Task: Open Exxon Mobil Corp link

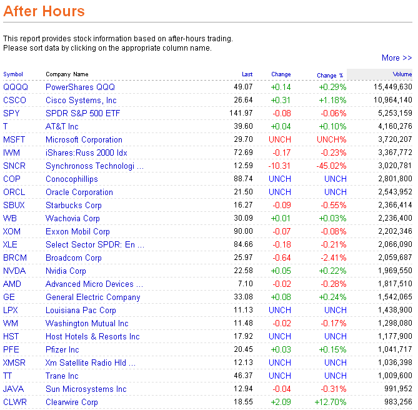Action: point(77,231)
